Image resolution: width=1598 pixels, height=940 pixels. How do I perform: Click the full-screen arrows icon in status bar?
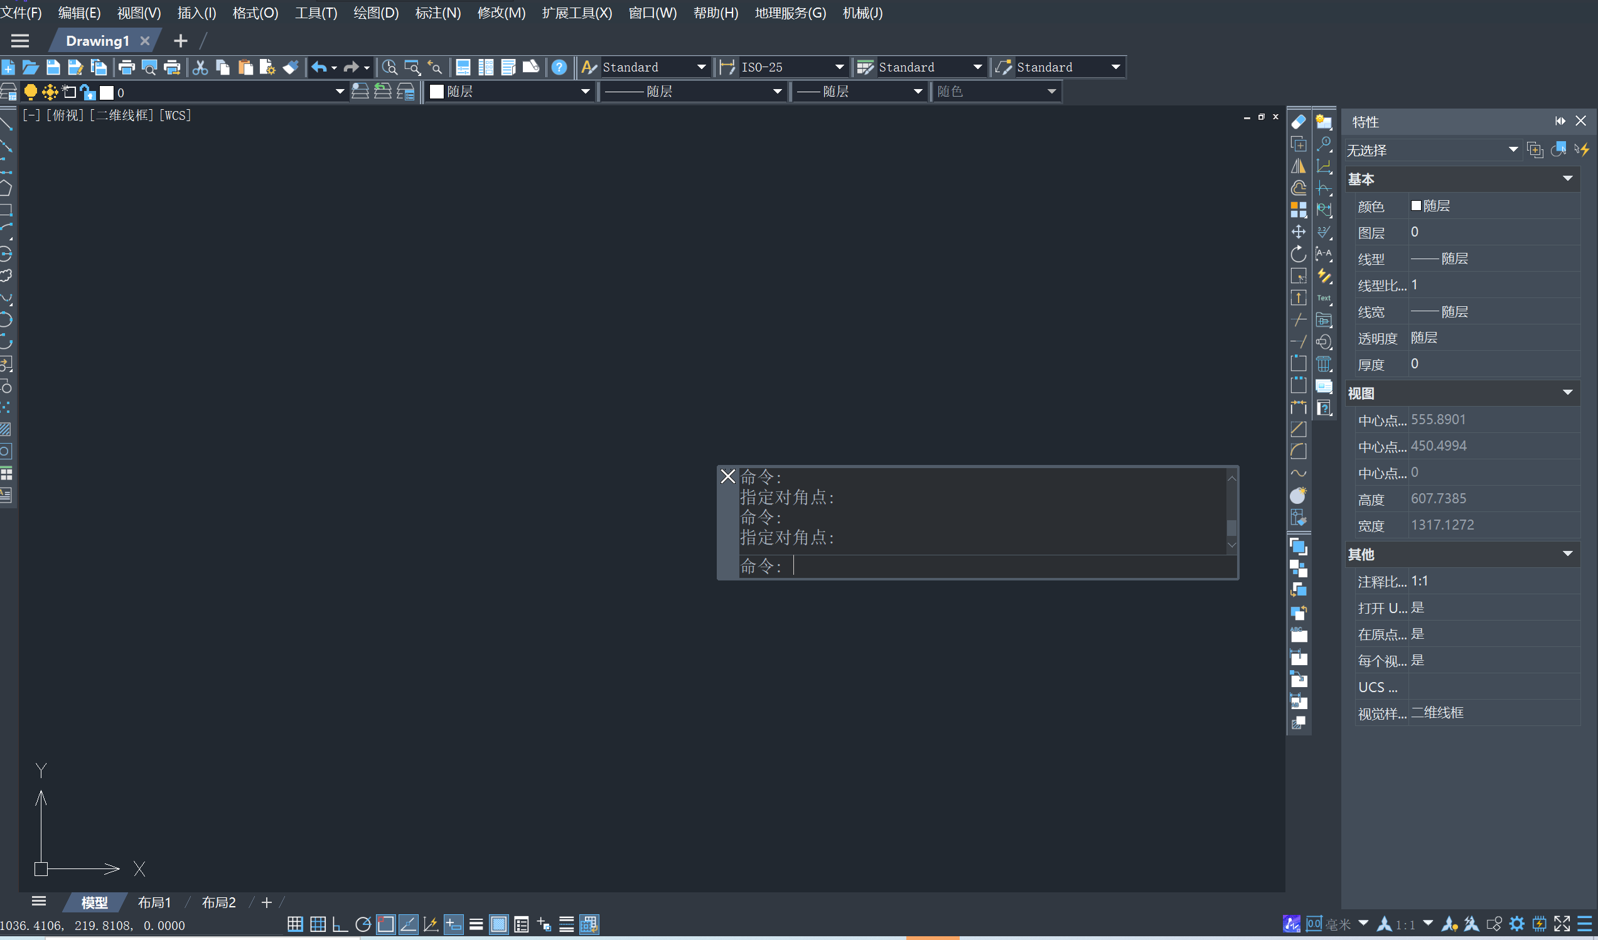[1562, 924]
